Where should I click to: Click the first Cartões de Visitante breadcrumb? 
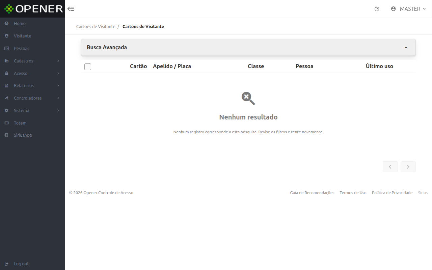click(x=96, y=26)
